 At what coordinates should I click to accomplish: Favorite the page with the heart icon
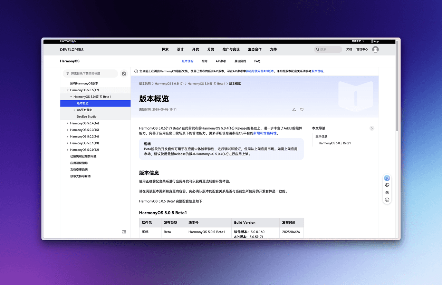tap(301, 110)
